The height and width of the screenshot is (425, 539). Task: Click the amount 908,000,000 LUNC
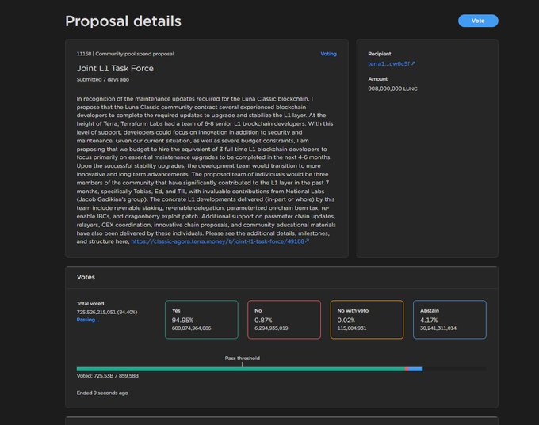pyautogui.click(x=392, y=89)
